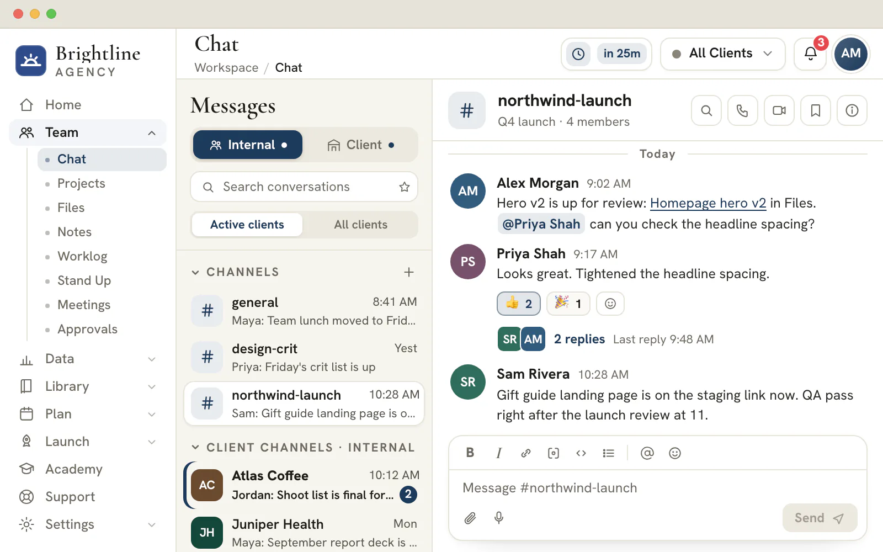Open the Homepage hero v2 link
Image resolution: width=883 pixels, height=552 pixels.
click(x=708, y=203)
